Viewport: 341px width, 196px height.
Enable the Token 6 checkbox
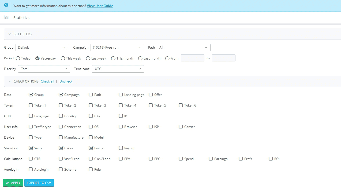click(181, 105)
